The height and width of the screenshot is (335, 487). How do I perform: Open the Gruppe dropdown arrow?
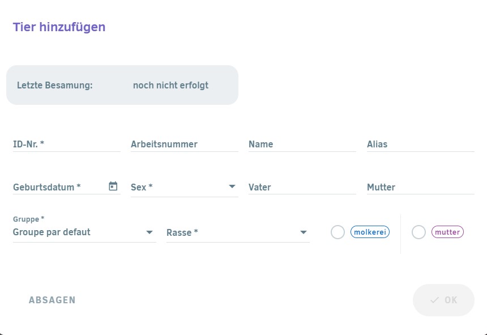[x=149, y=232]
